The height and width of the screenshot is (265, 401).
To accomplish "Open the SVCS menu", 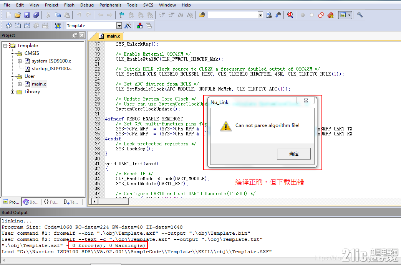I will (148, 5).
